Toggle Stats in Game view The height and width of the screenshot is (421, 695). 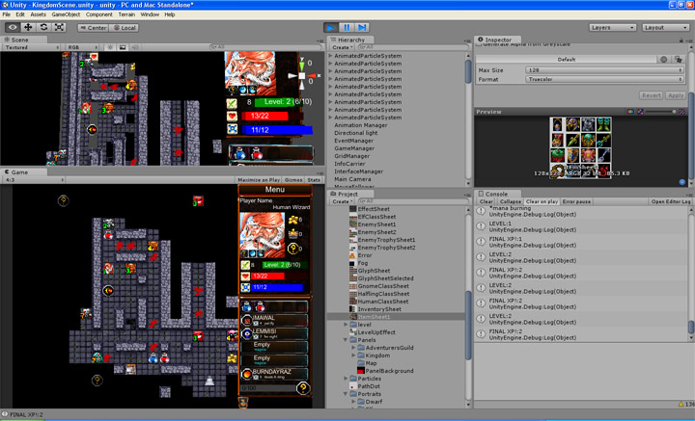pyautogui.click(x=314, y=180)
